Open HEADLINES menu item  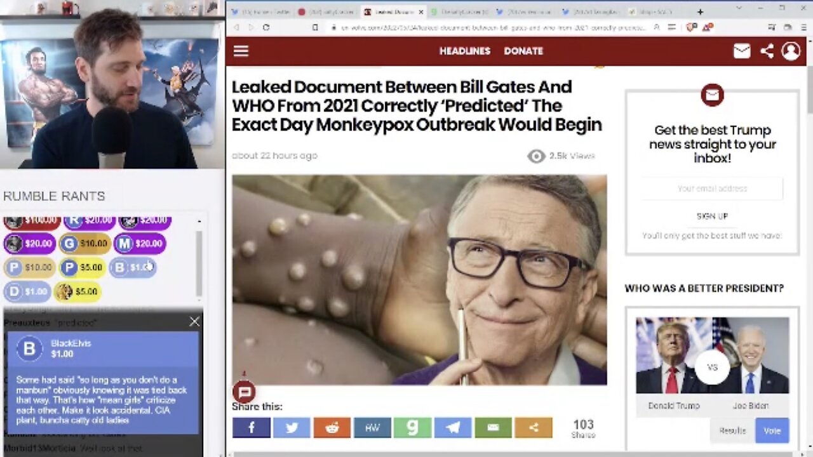pos(465,51)
